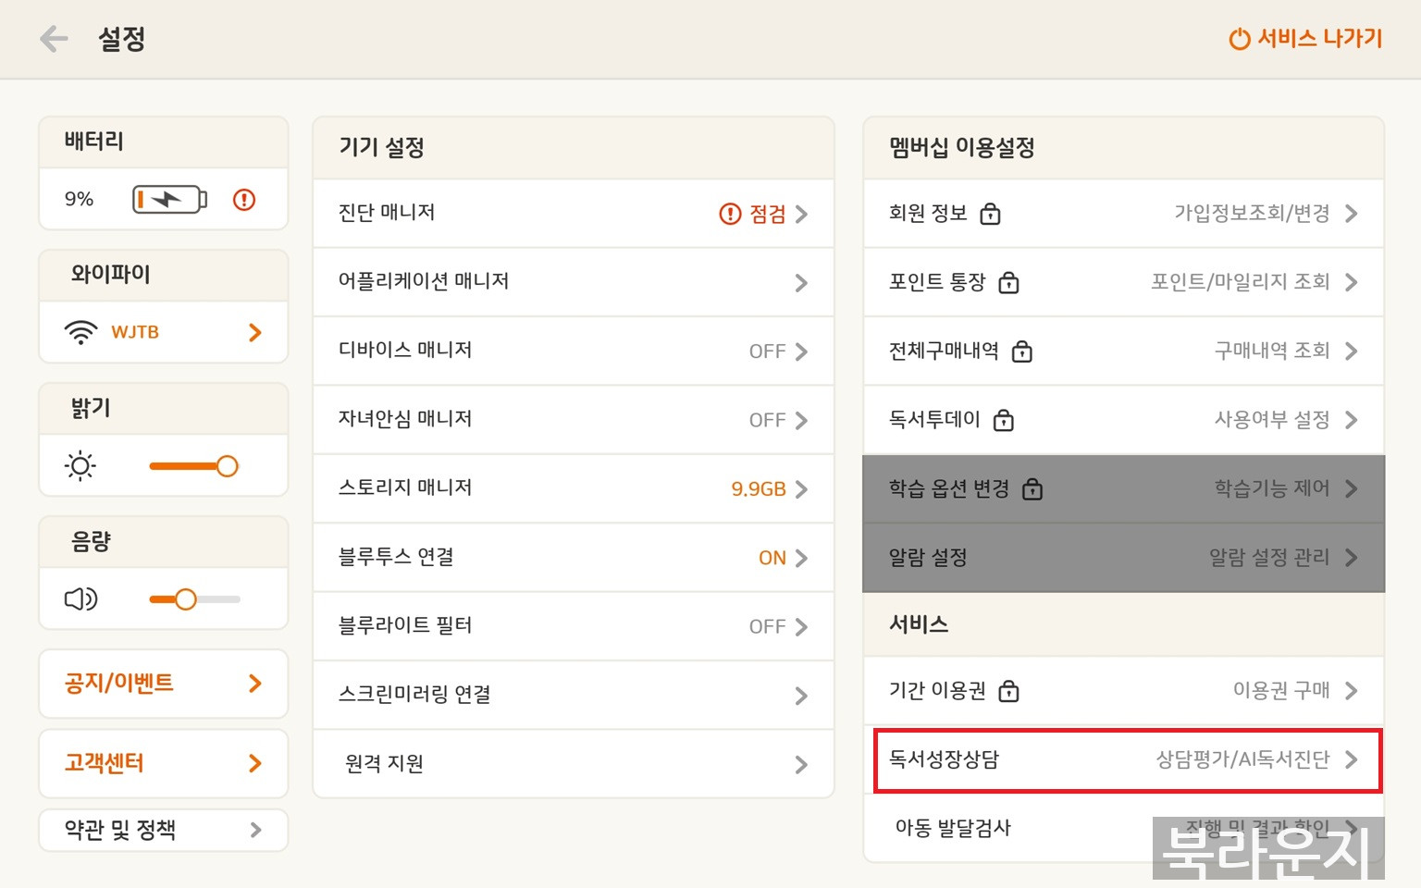Screen dimensions: 1421x888
Task: Open the 고객센터 menu
Action: [x=163, y=763]
